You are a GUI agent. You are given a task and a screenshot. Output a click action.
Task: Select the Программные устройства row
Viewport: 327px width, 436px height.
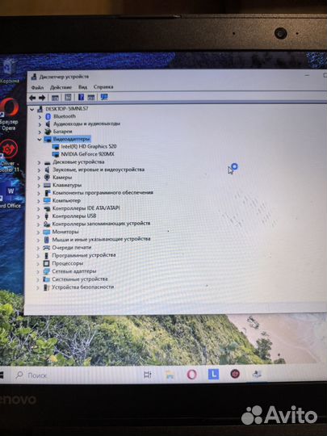click(84, 255)
